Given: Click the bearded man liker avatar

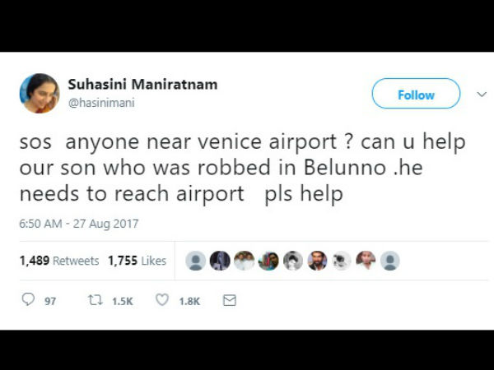Looking at the screenshot, I should pos(317,261).
